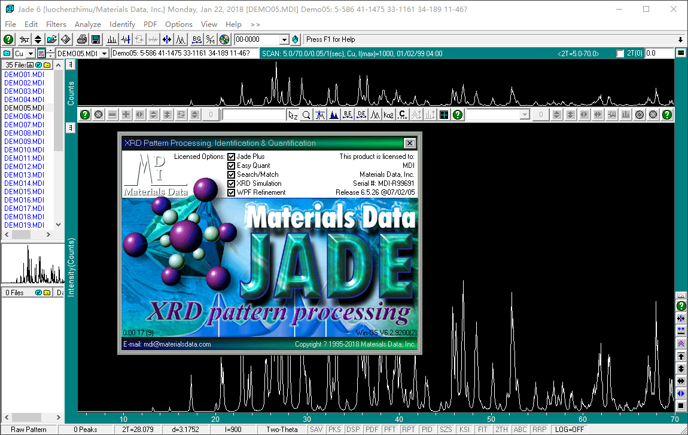Click the lower panel horizontal scrollbar

pyautogui.click(x=32, y=418)
